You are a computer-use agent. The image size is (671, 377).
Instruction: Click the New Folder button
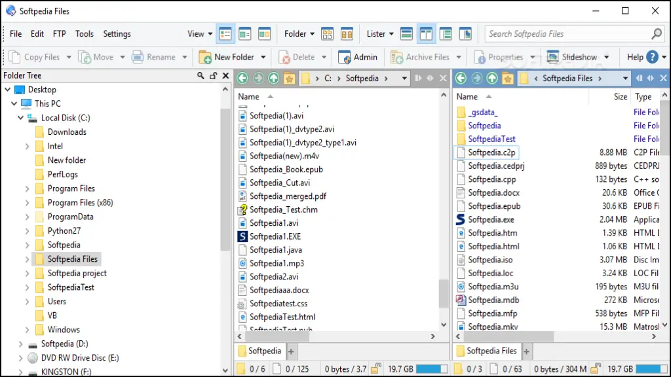tap(227, 57)
